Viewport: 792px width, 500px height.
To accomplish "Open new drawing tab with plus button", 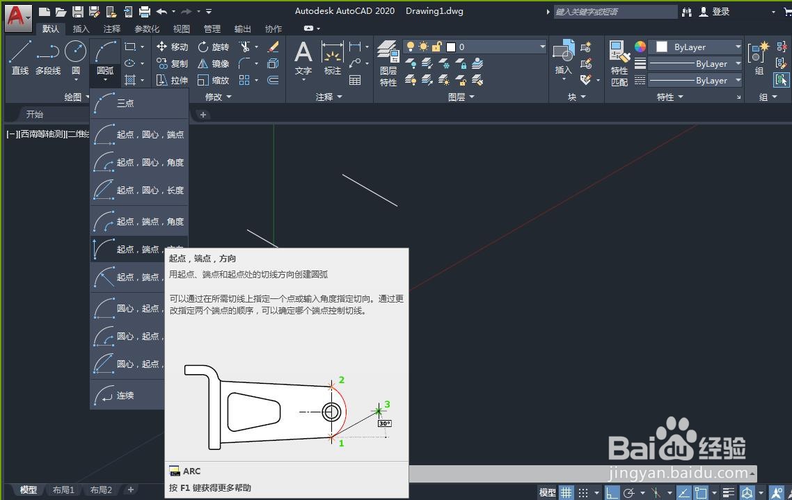I will tap(203, 115).
